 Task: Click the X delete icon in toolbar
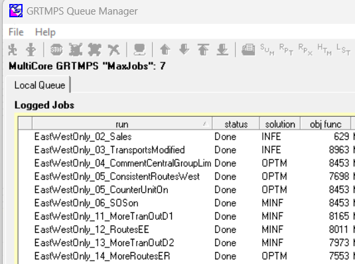pyautogui.click(x=113, y=50)
